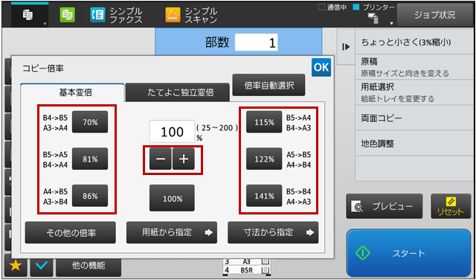Open 地色調整 background adjustment
Screen dimensions: 476x280
click(x=414, y=144)
